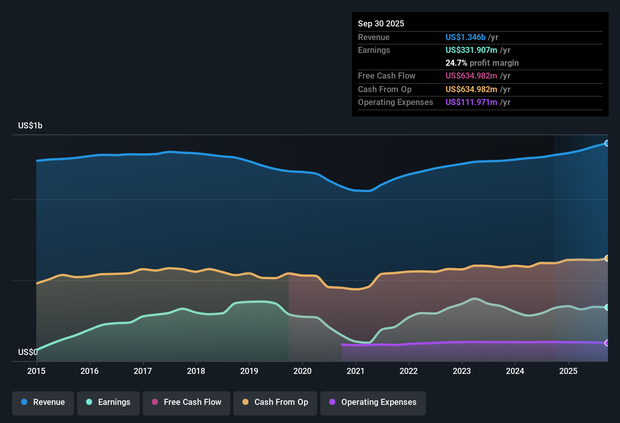Toggle the Earnings series visibility
The image size is (620, 423).
[108, 402]
